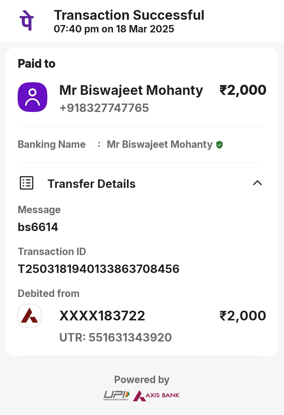
Task: Click the UPI logo in footer
Action: click(116, 395)
